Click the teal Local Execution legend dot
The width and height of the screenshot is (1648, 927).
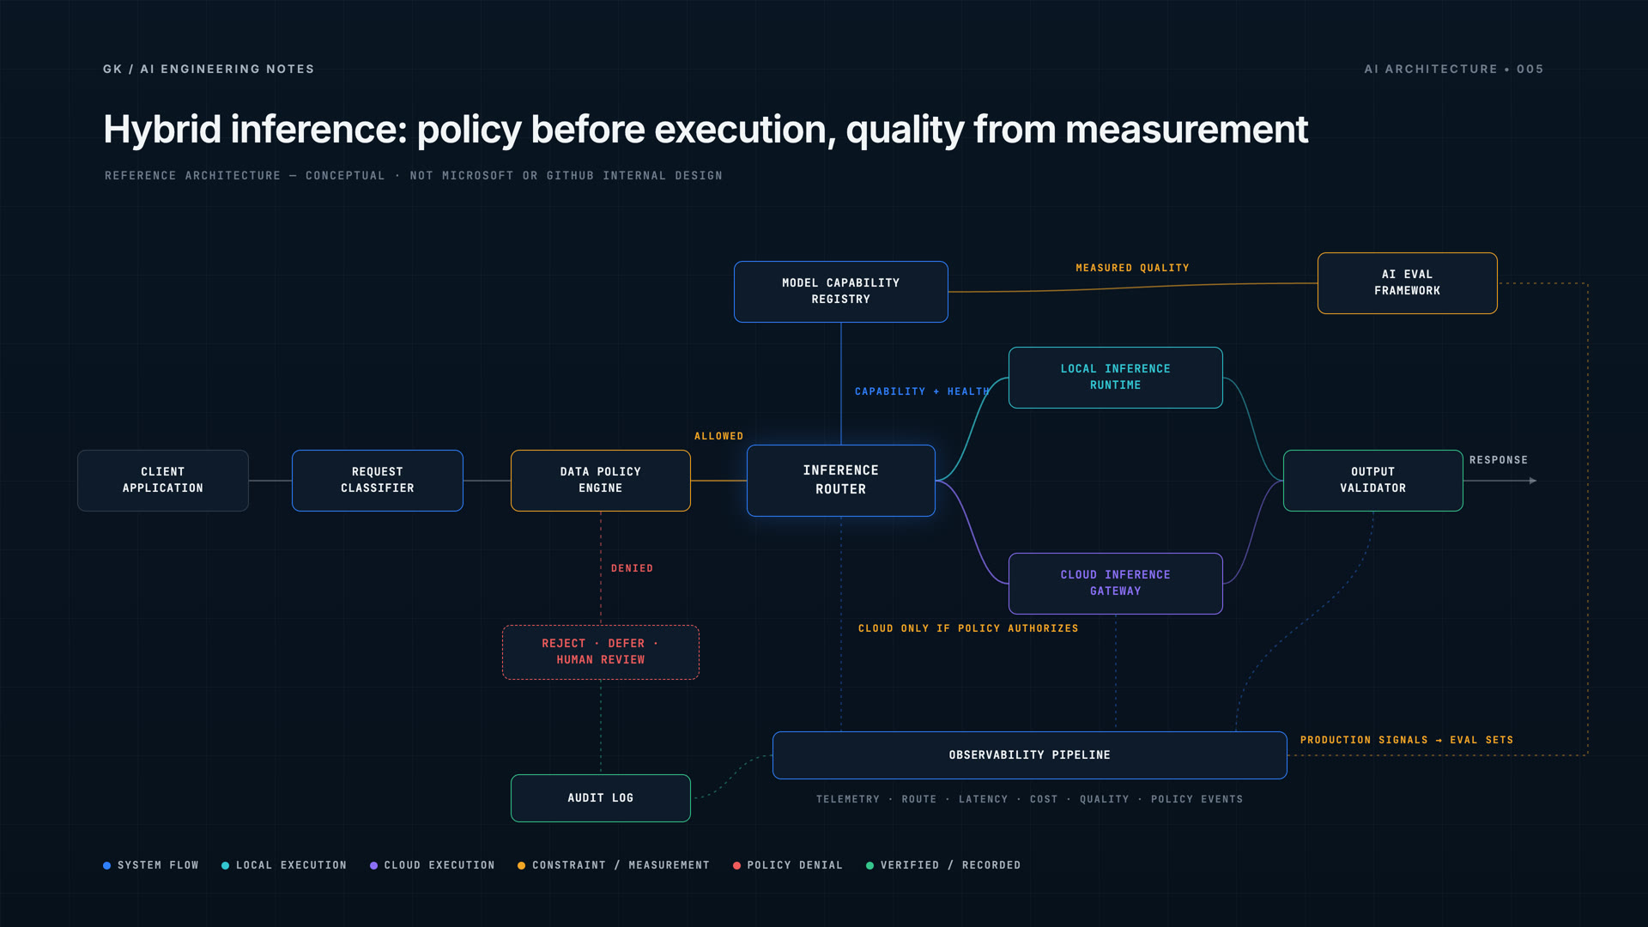click(225, 865)
